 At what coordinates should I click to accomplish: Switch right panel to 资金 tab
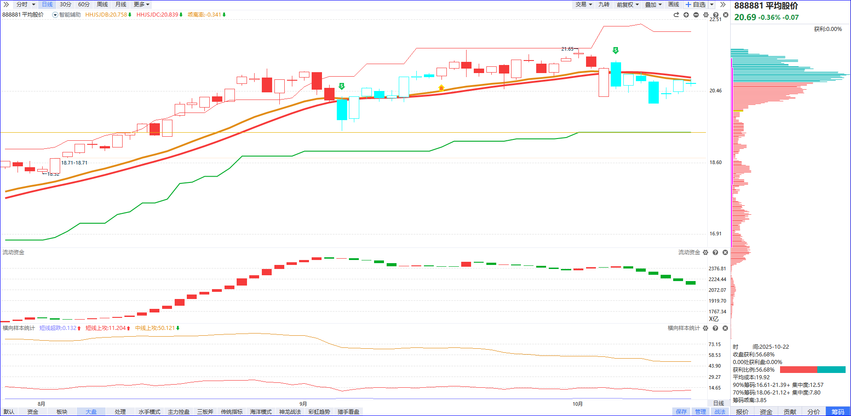[766, 412]
